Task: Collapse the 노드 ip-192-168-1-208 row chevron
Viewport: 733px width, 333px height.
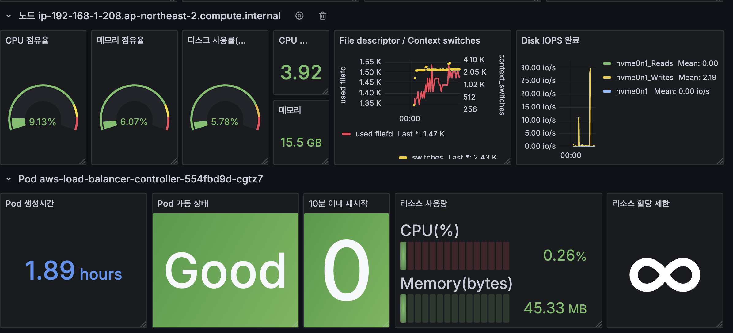Action: coord(9,16)
